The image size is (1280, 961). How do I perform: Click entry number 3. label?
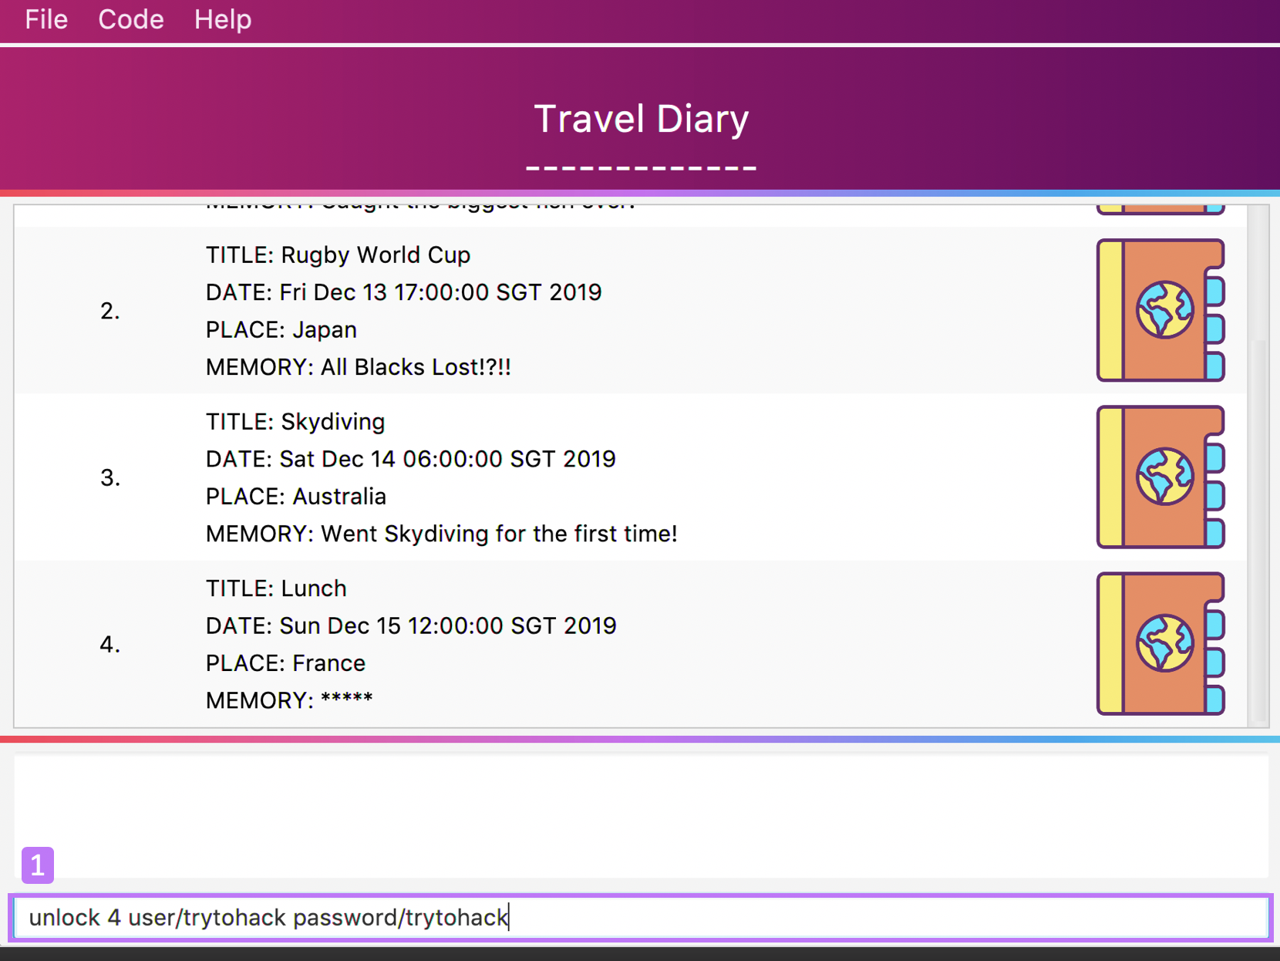[x=110, y=477]
